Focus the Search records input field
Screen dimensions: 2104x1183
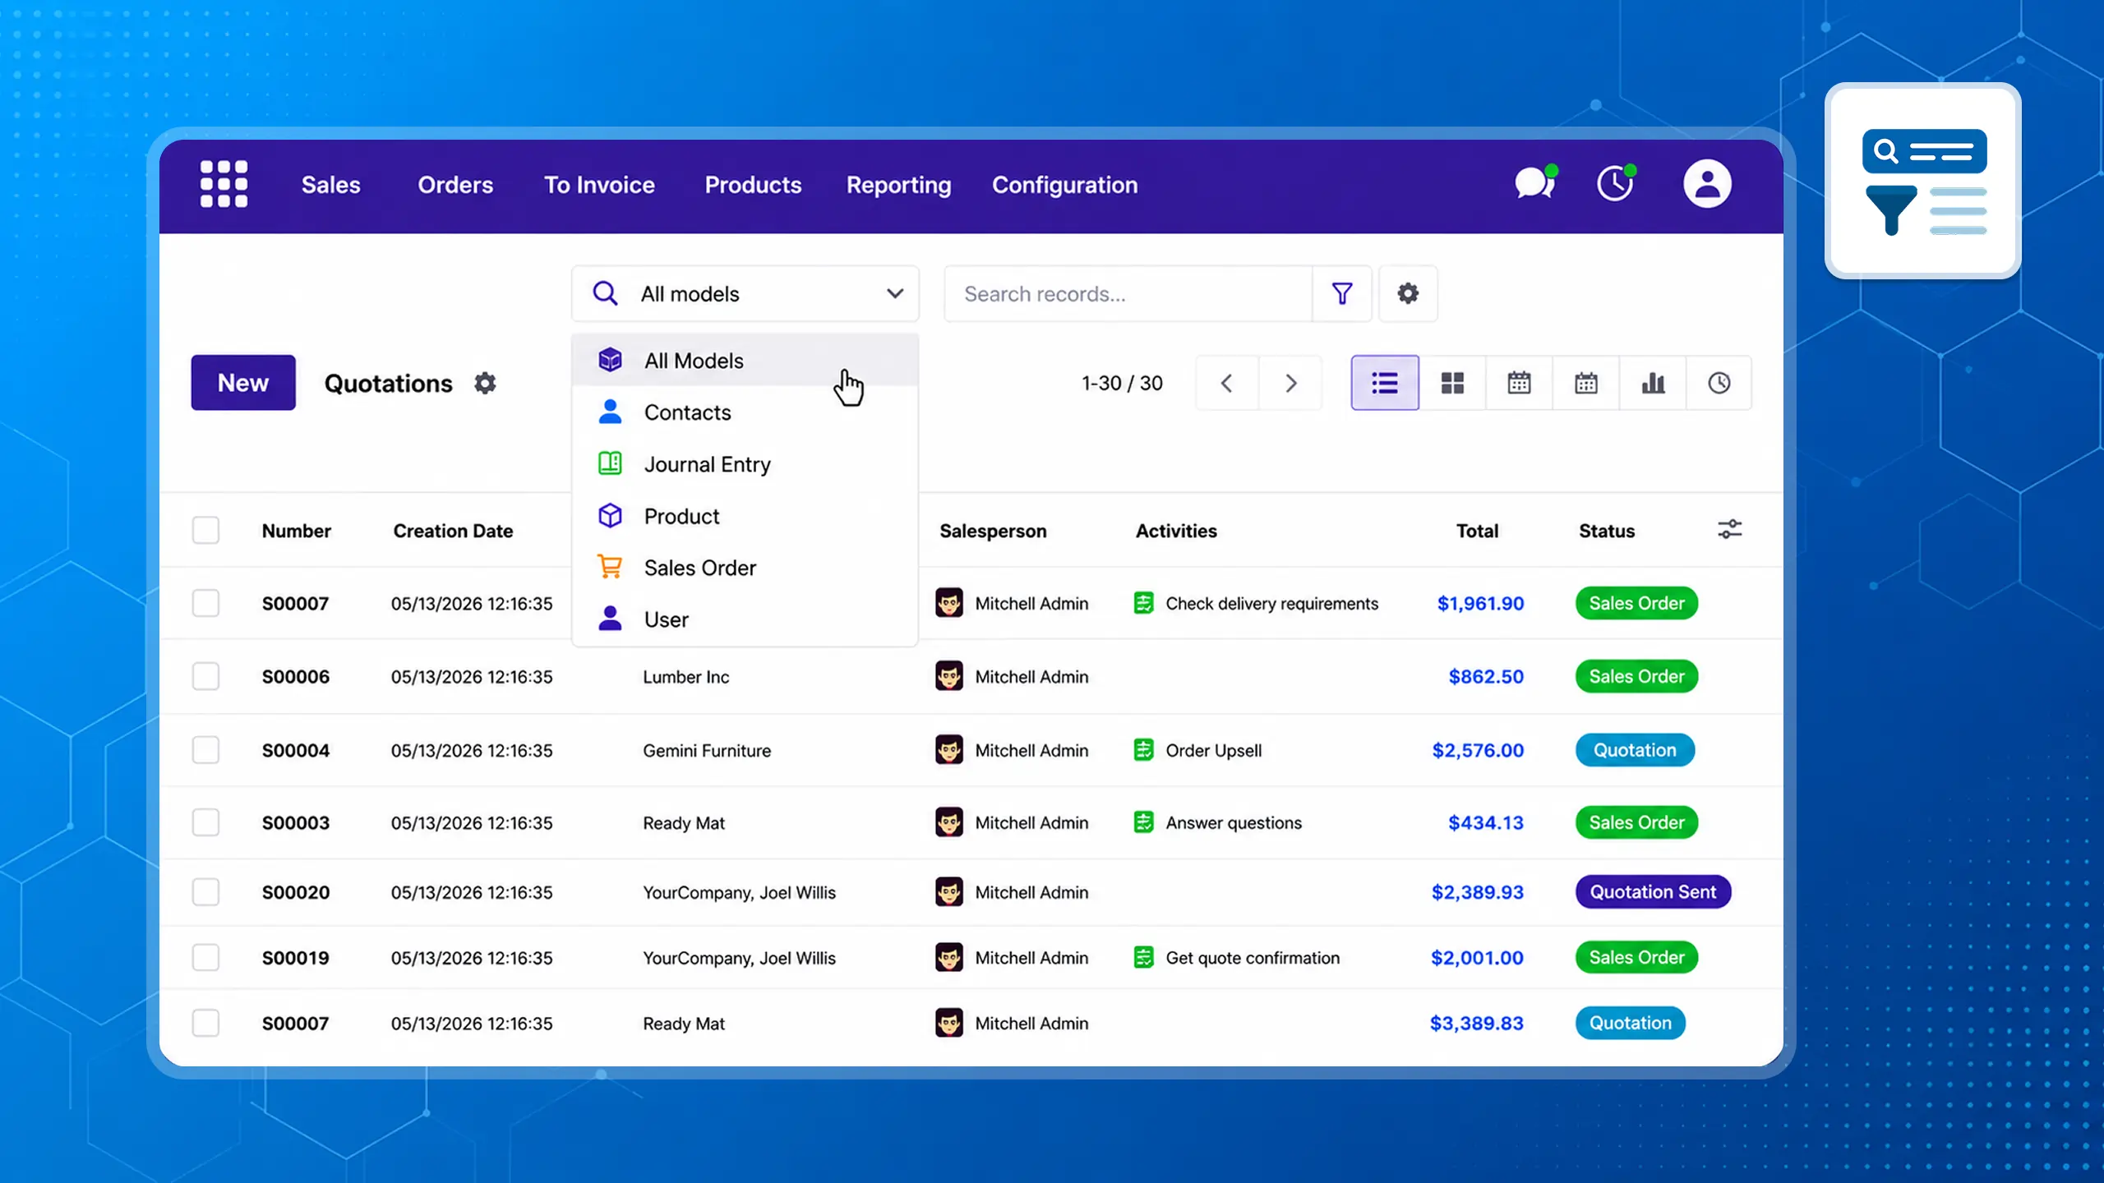(x=1128, y=293)
